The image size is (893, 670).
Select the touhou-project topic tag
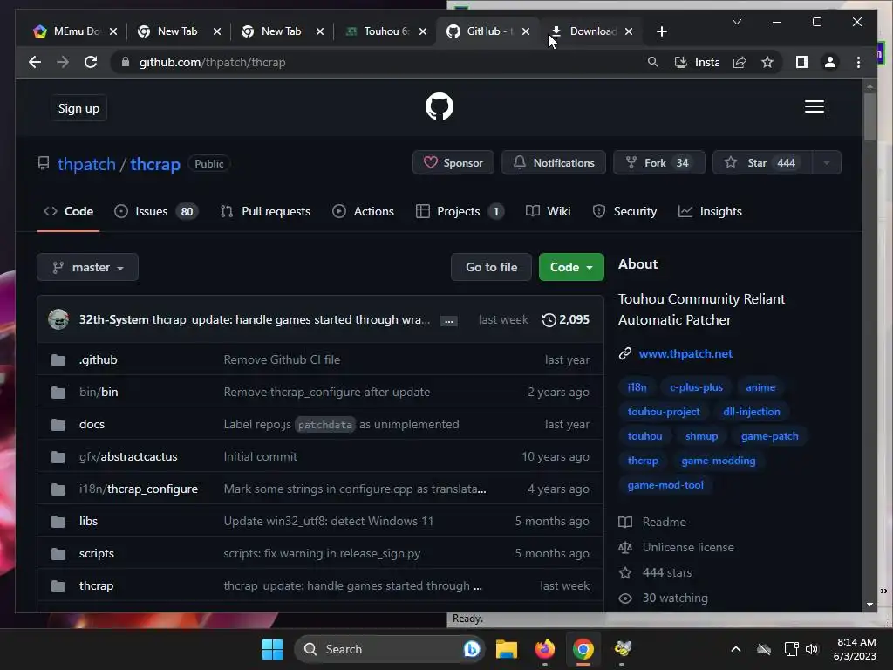coord(664,412)
